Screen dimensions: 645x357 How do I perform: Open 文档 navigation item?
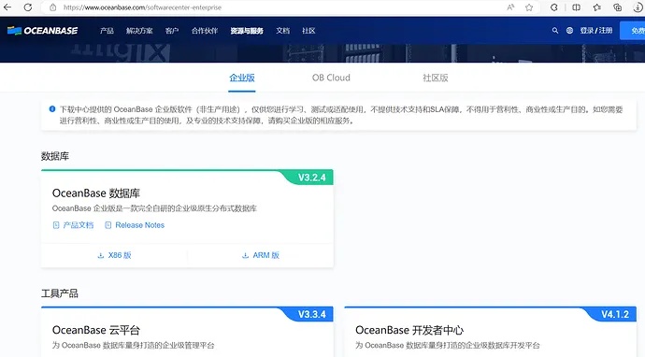[283, 31]
